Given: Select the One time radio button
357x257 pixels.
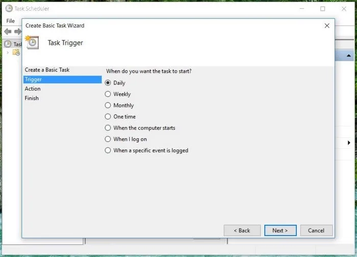Looking at the screenshot, I should (108, 117).
